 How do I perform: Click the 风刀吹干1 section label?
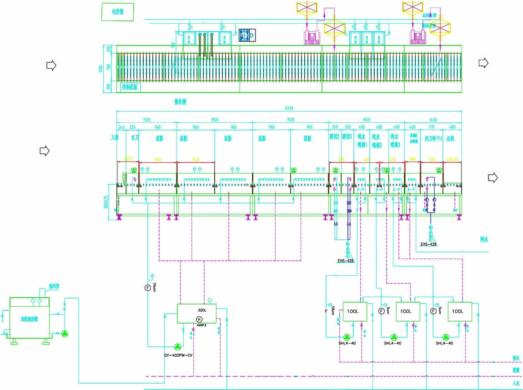coord(431,138)
